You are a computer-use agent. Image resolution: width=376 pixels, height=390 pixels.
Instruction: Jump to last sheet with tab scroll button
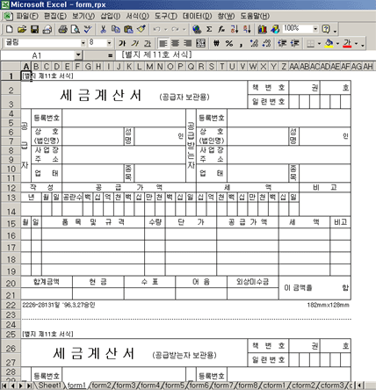coord(29,386)
